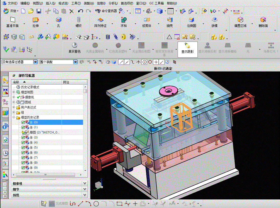
Task: Expand the 模型视图 tree node
Action: (x=14, y=92)
